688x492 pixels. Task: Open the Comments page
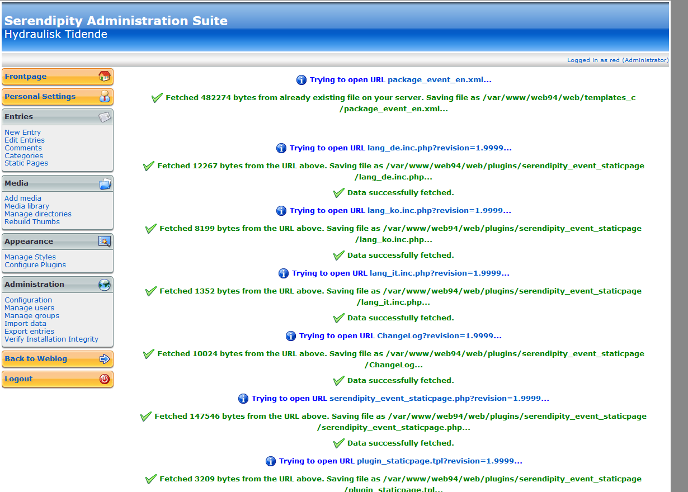coord(23,148)
